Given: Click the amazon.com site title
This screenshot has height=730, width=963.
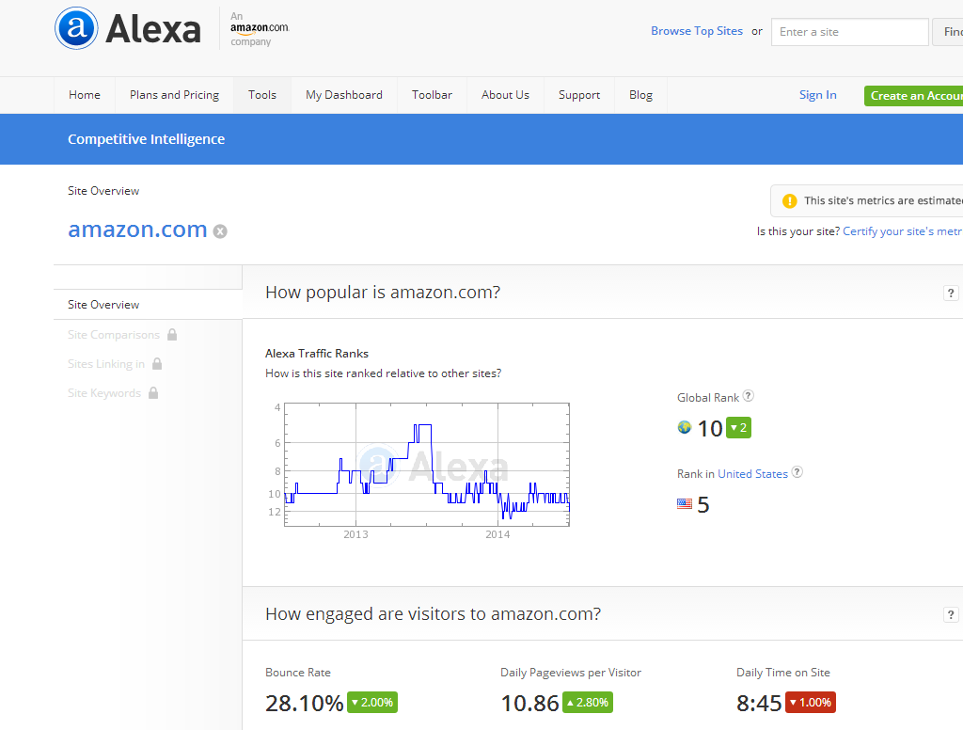Looking at the screenshot, I should click(137, 230).
